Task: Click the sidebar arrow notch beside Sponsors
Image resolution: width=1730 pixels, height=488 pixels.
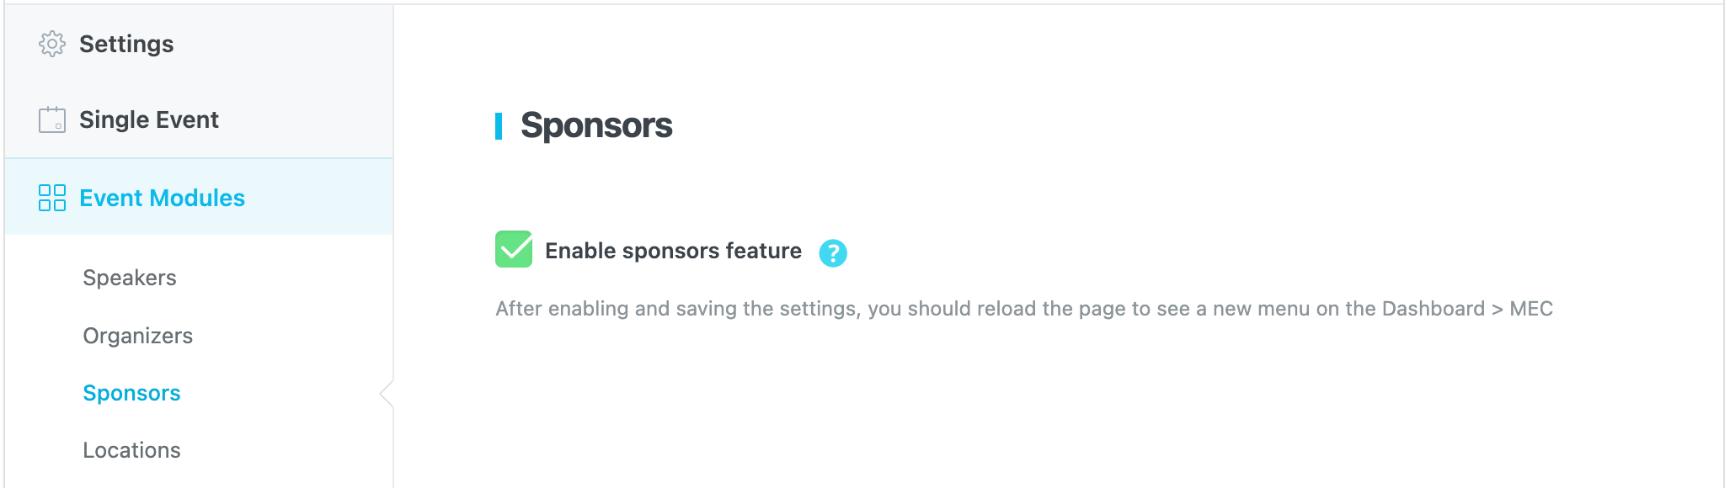Action: coord(387,393)
